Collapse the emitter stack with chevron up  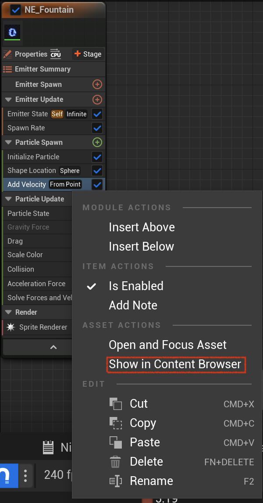(53, 348)
